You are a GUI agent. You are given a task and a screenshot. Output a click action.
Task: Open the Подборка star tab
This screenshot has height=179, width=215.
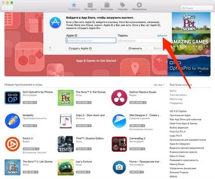pyautogui.click(x=74, y=6)
